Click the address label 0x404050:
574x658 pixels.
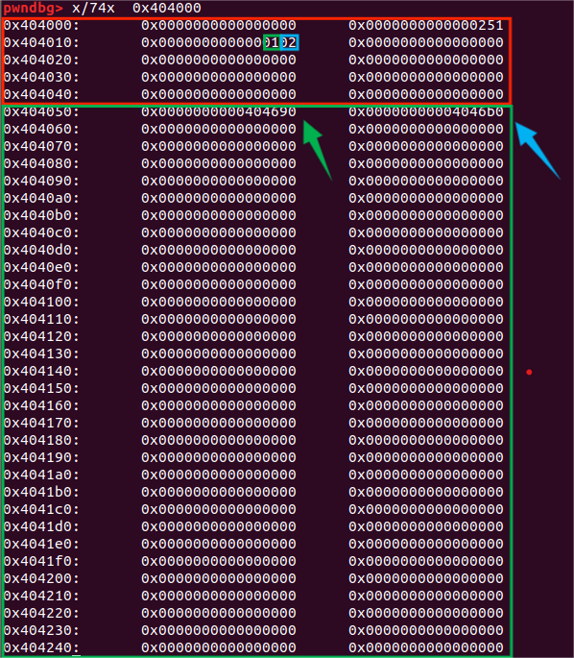pos(41,111)
